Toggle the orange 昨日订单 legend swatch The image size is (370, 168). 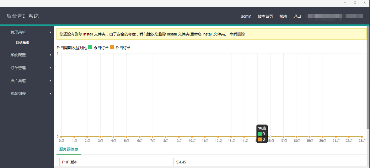tap(112, 47)
